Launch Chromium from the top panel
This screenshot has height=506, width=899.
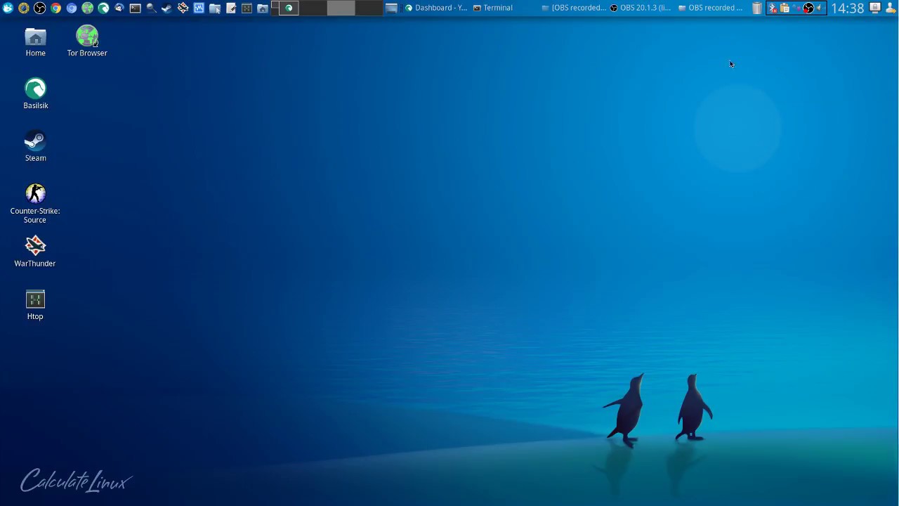[72, 8]
